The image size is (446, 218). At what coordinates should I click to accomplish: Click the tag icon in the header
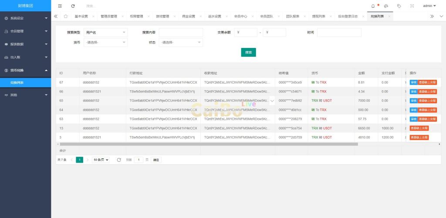coord(399,6)
